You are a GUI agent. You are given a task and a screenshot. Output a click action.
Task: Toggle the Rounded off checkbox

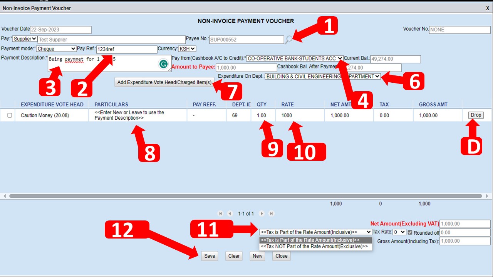[x=410, y=233]
